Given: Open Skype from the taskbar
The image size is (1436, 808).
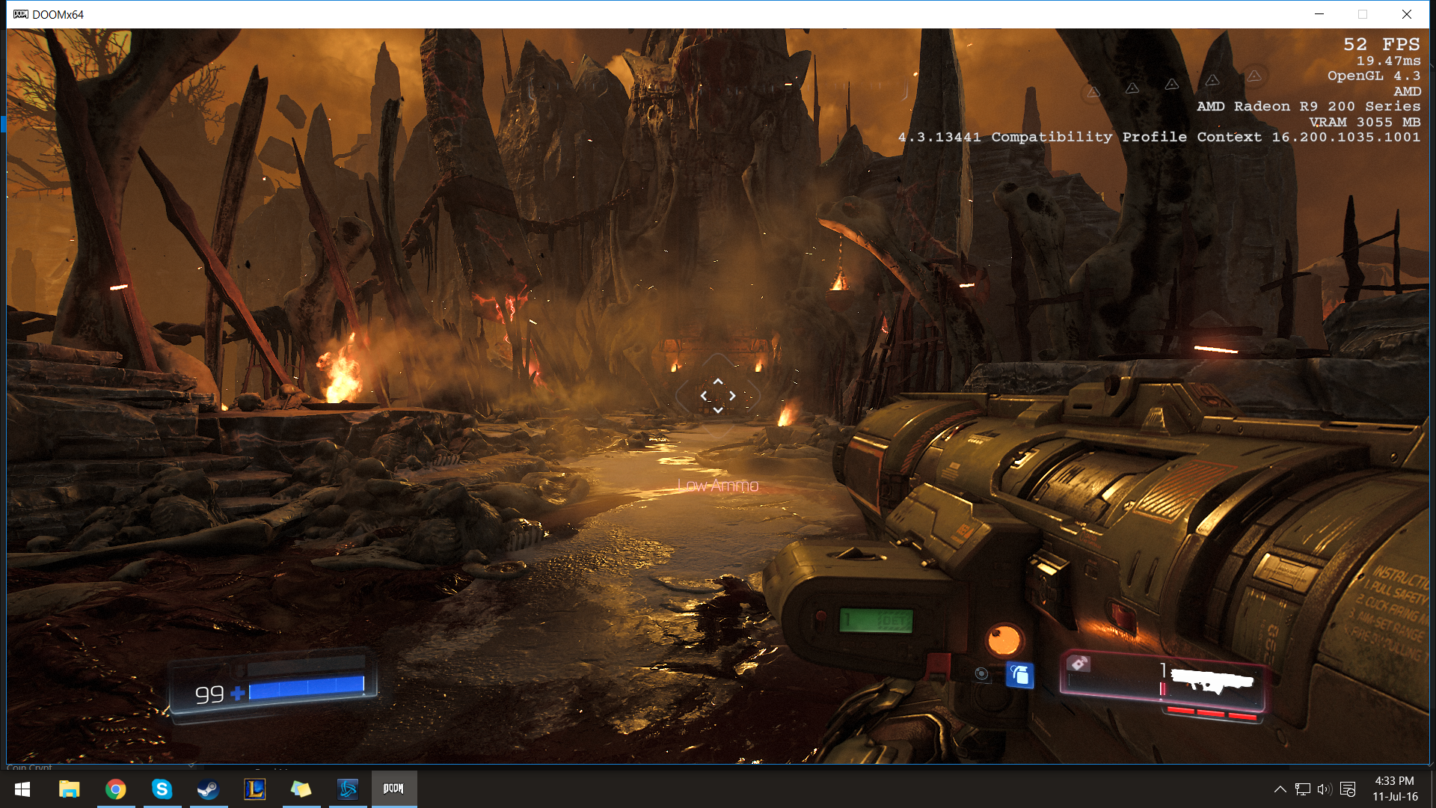Looking at the screenshot, I should 162,789.
